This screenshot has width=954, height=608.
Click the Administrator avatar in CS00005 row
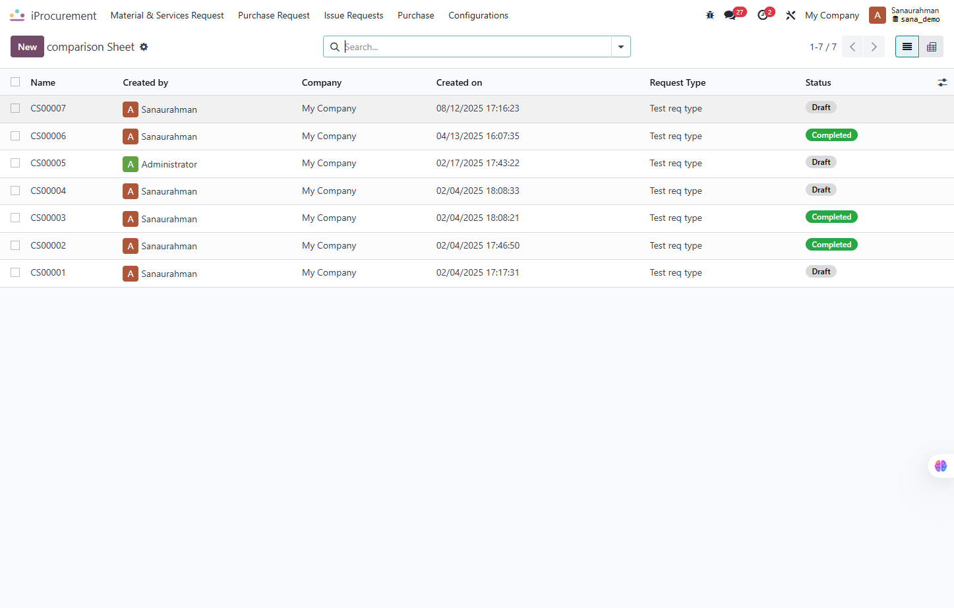click(x=131, y=164)
